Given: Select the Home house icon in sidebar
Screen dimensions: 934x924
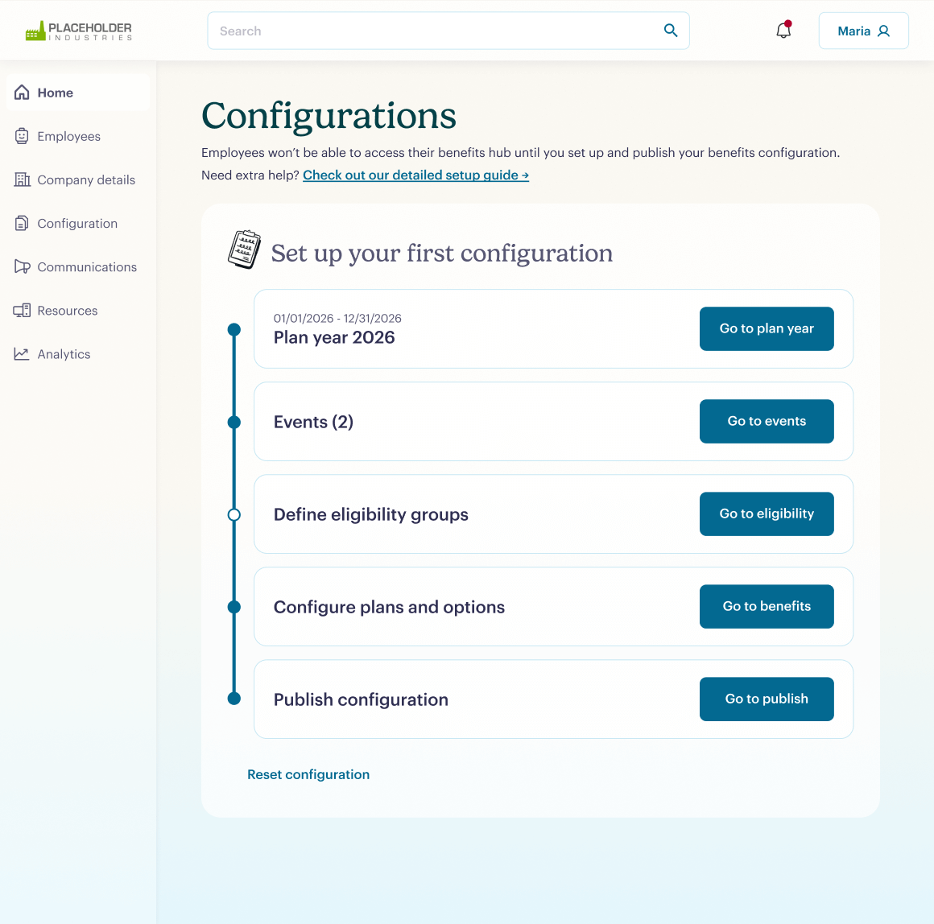Looking at the screenshot, I should click(x=22, y=93).
